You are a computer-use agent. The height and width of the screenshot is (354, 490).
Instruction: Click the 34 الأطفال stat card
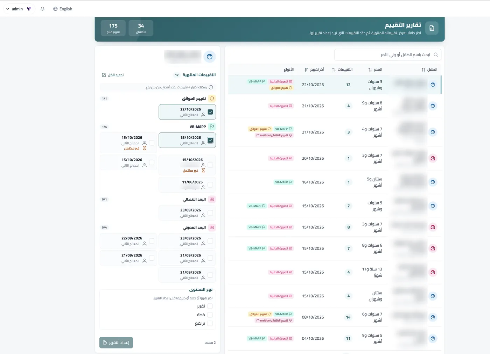[141, 28]
